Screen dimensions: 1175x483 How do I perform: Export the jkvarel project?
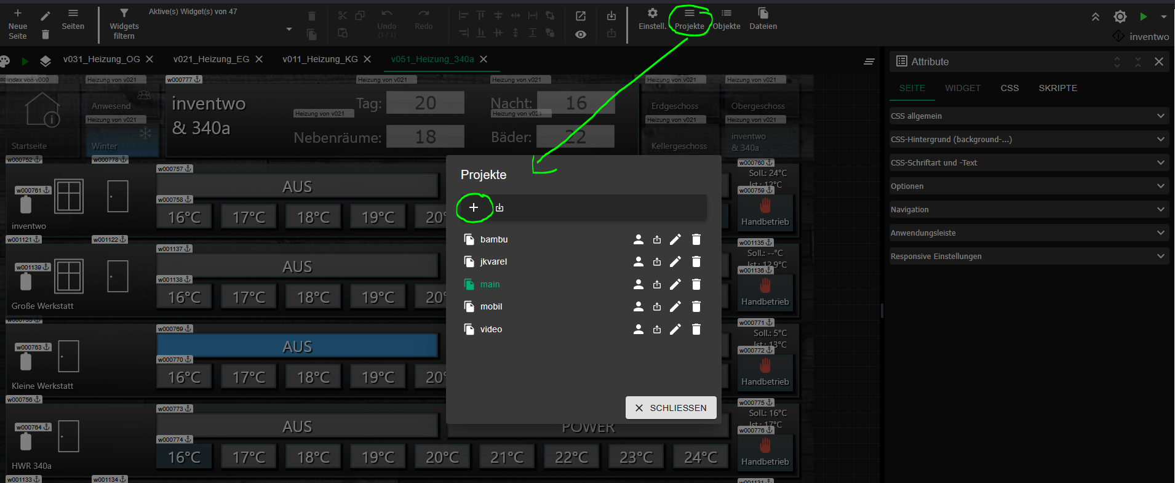657,261
